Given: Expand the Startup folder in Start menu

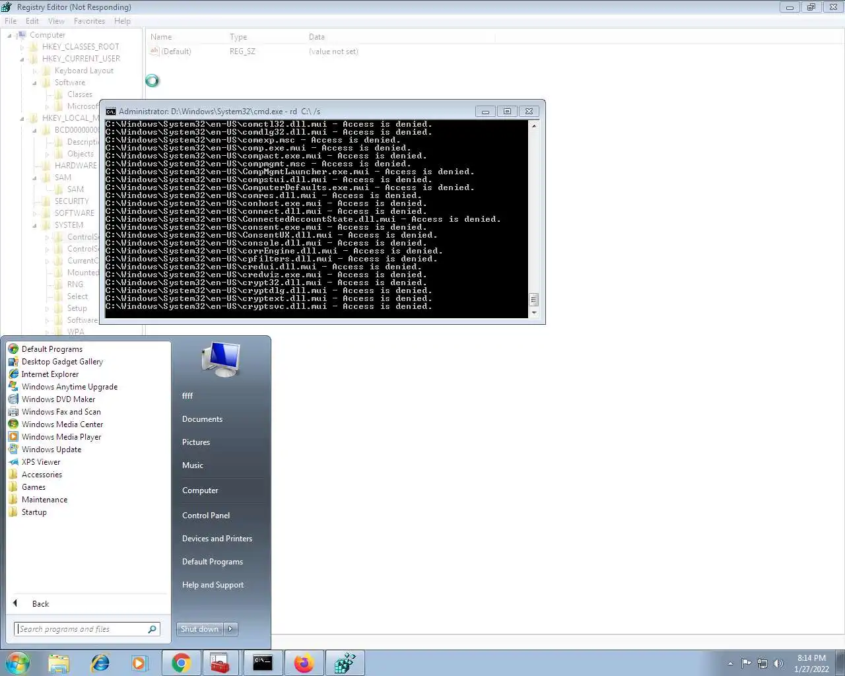Looking at the screenshot, I should [34, 512].
